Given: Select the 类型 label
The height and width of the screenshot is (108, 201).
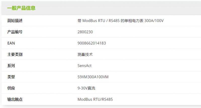Looking at the screenshot, I should (x=11, y=77).
